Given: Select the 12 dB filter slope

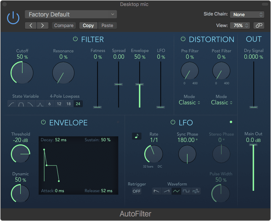Looking at the screenshot, I should (x=59, y=104).
